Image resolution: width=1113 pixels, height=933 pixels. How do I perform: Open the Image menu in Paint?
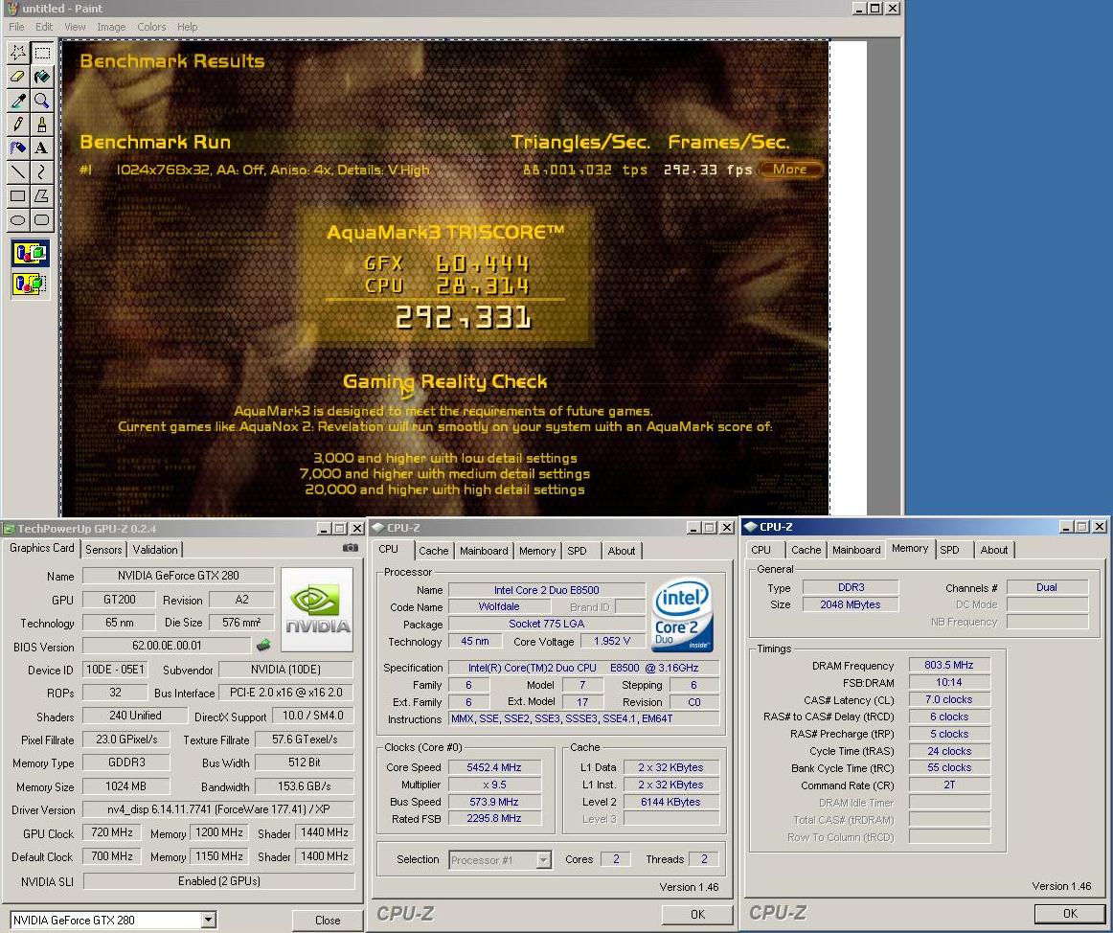111,27
